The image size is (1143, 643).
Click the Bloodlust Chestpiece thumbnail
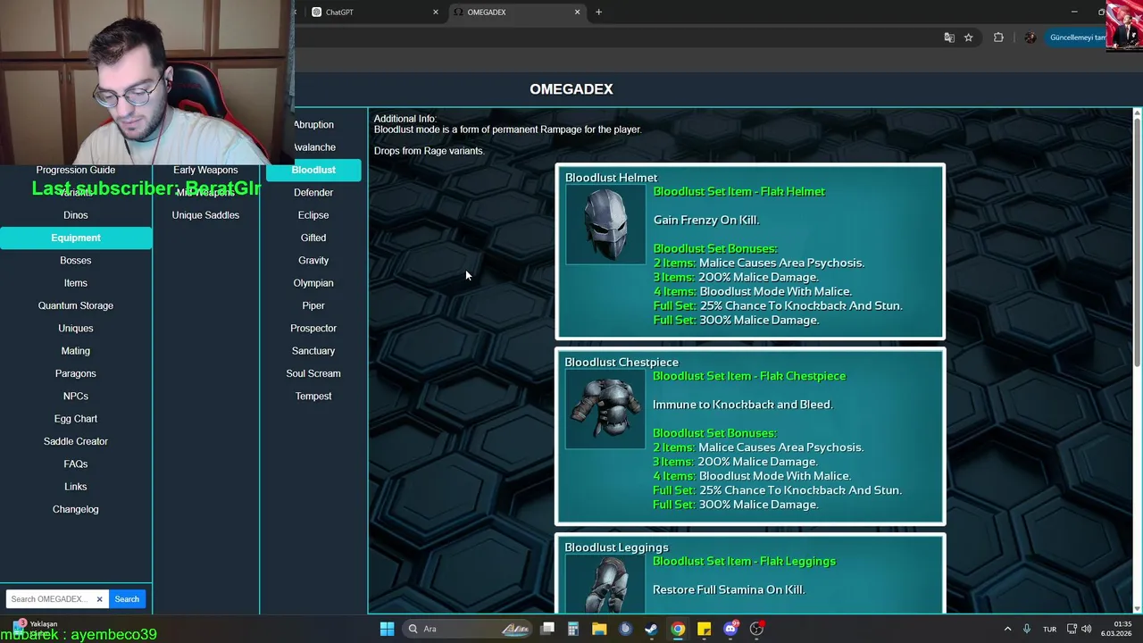pyautogui.click(x=605, y=409)
